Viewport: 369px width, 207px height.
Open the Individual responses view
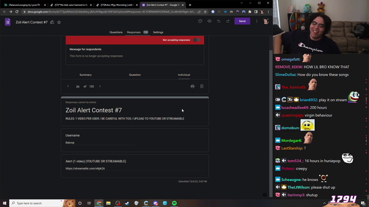point(184,75)
